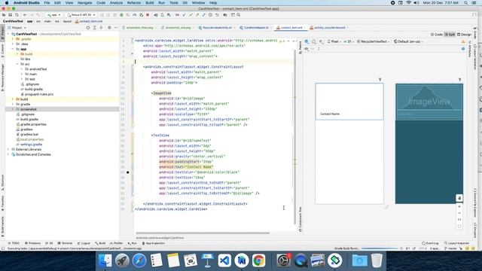Open RecyclerViewTest theme dropdown
Screen dimensions: 482x271
pyautogui.click(x=374, y=41)
